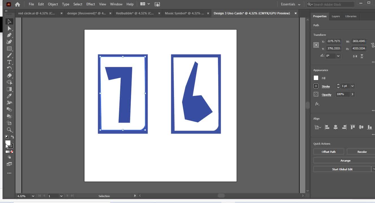Reset to default fill and stroke

(x=7, y=137)
